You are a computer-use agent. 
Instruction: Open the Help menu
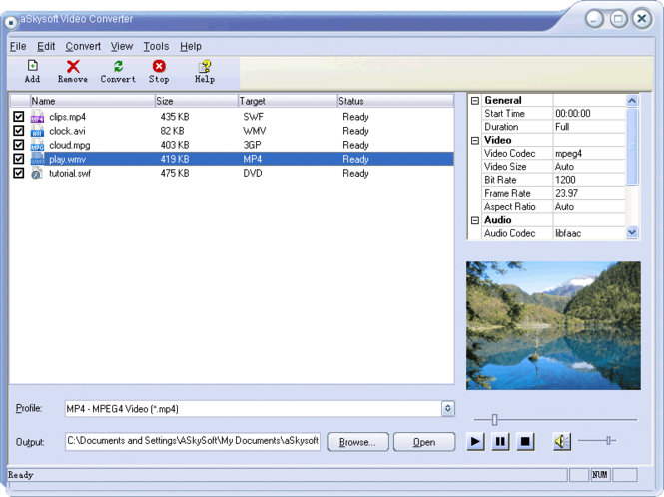click(191, 46)
